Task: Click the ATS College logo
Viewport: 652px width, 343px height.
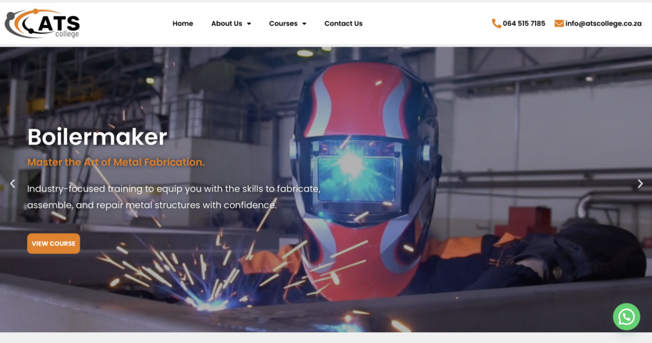Action: [x=42, y=24]
